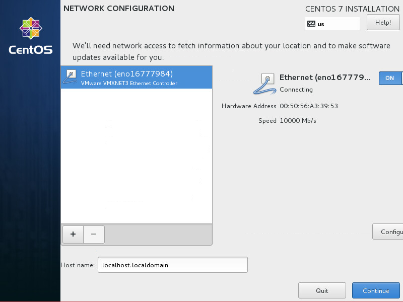This screenshot has width=403, height=302.
Task: Click the speed value 10000 Mb/s
Action: click(298, 121)
